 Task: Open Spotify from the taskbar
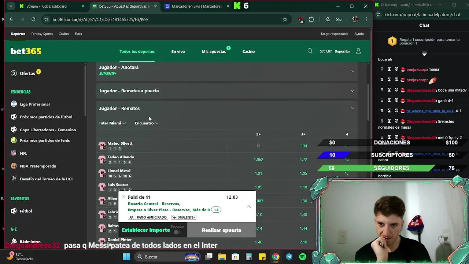click(x=303, y=257)
